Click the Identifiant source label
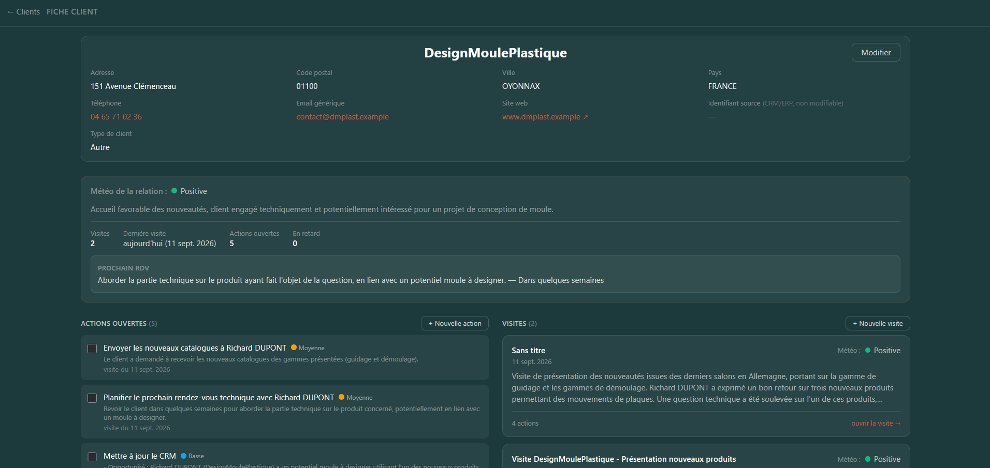 point(776,103)
